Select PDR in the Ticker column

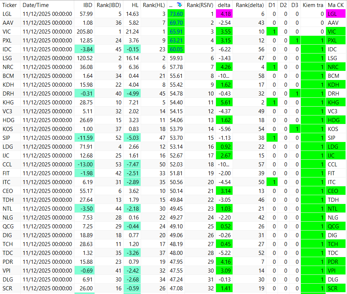click(8, 262)
